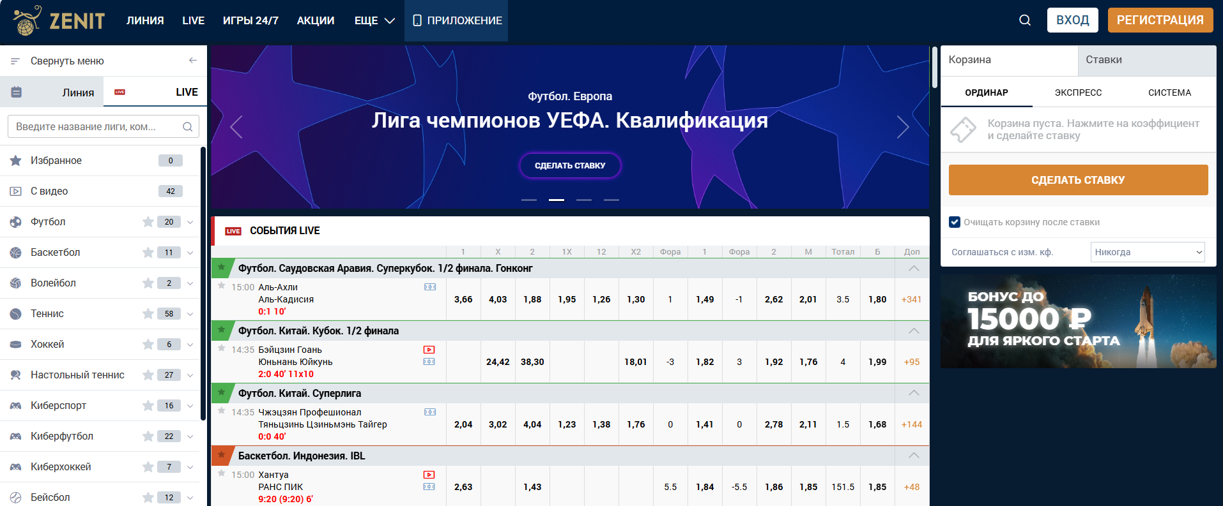The width and height of the screenshot is (1223, 506).
Task: Collapse Баскетбол Индонезия IBL section
Action: (914, 456)
